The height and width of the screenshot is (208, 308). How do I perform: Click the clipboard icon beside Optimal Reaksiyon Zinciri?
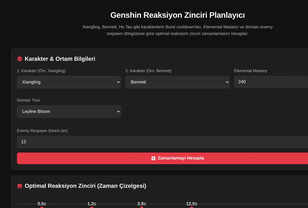click(20, 186)
